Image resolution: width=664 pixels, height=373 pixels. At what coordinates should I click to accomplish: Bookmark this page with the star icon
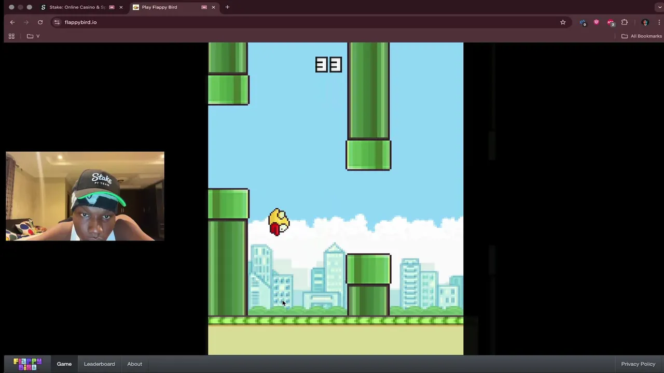tap(563, 22)
